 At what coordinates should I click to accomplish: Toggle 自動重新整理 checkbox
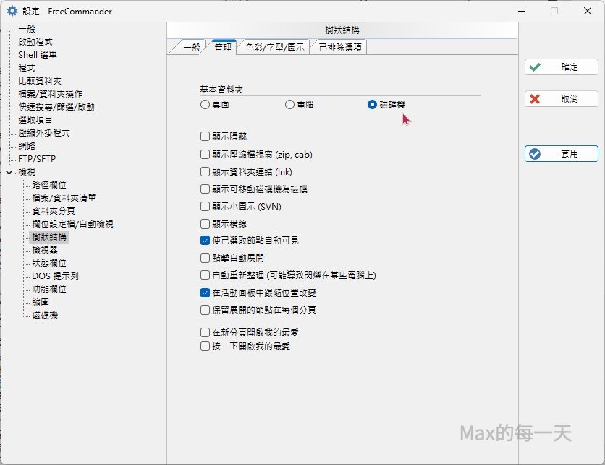206,276
